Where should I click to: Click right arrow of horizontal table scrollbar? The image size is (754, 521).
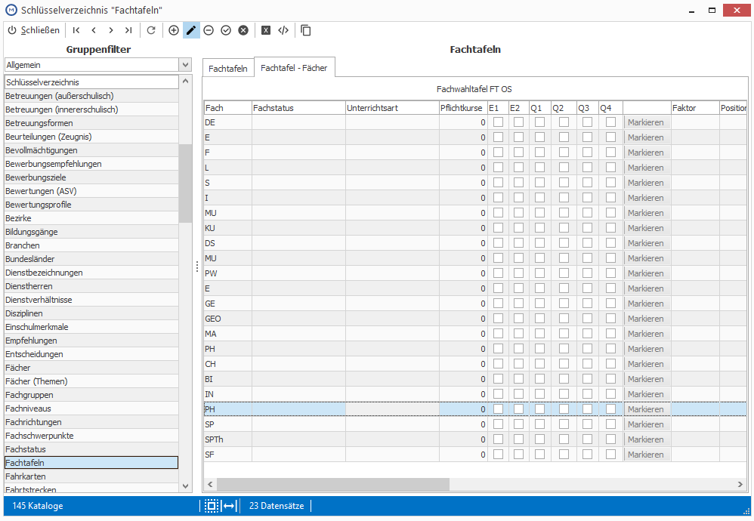[740, 485]
